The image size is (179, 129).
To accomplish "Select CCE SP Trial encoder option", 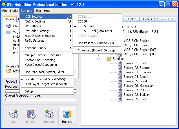I will (97, 26).
